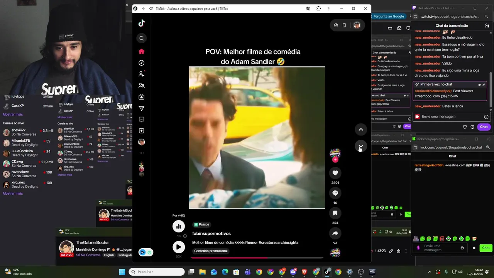Open the video comments (16)
This screenshot has height=278, width=494.
[335, 193]
